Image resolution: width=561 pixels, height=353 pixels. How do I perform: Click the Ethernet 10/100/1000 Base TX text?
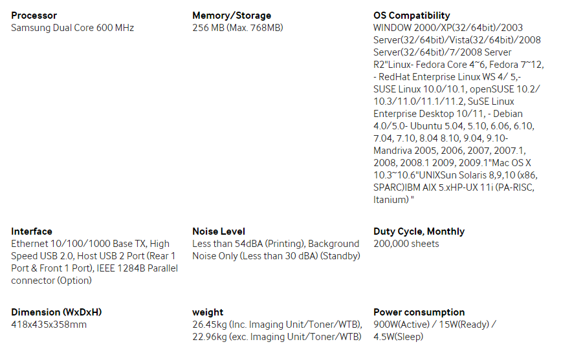pos(79,244)
